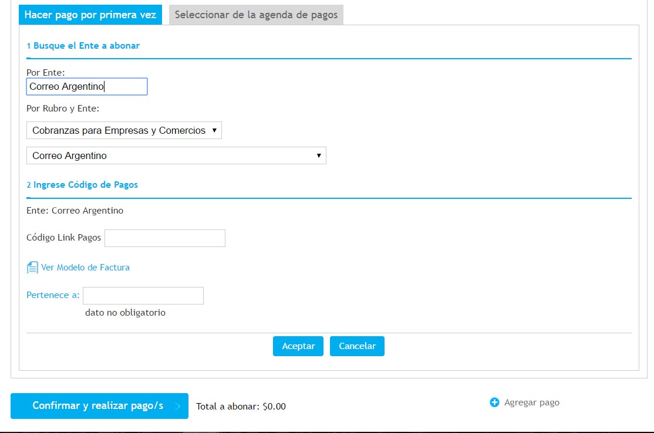The width and height of the screenshot is (654, 433).
Task: Switch to 'Seleccionar de la agenda de pagos' tab
Action: tap(256, 15)
